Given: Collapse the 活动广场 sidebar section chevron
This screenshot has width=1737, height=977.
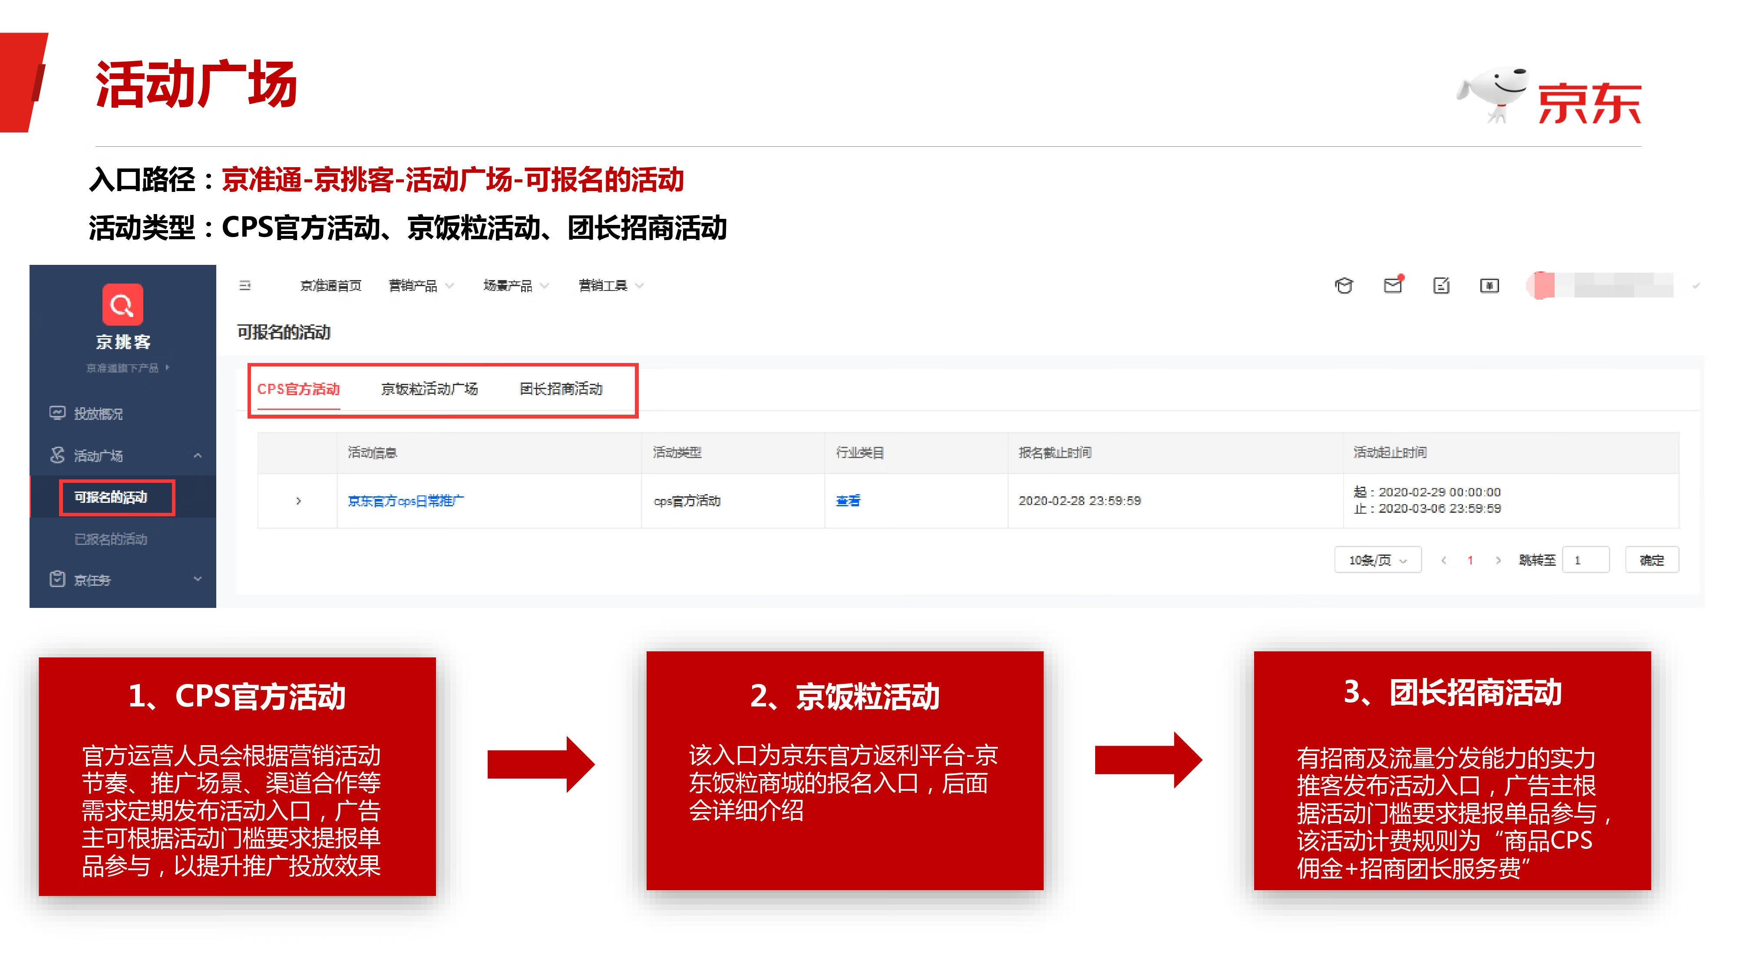Looking at the screenshot, I should [198, 456].
